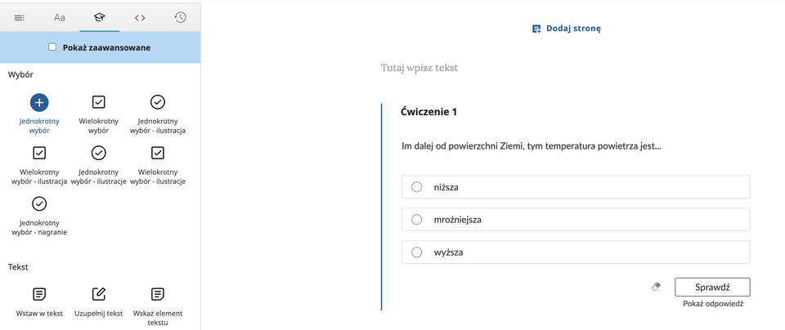This screenshot has height=330, width=785.
Task: Choose the "mroźniejsza" answer option
Action: coord(417,220)
